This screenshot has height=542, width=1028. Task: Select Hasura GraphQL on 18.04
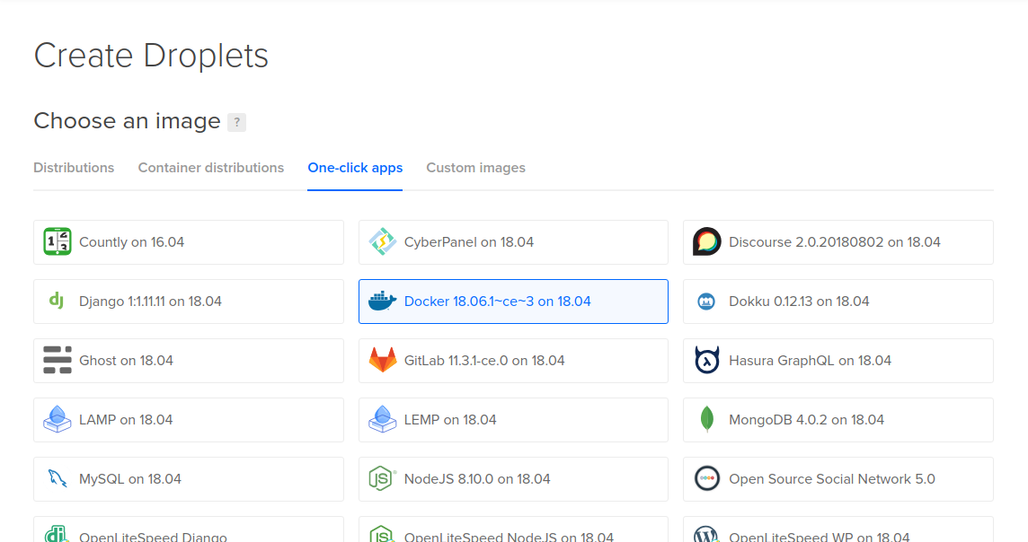click(838, 361)
